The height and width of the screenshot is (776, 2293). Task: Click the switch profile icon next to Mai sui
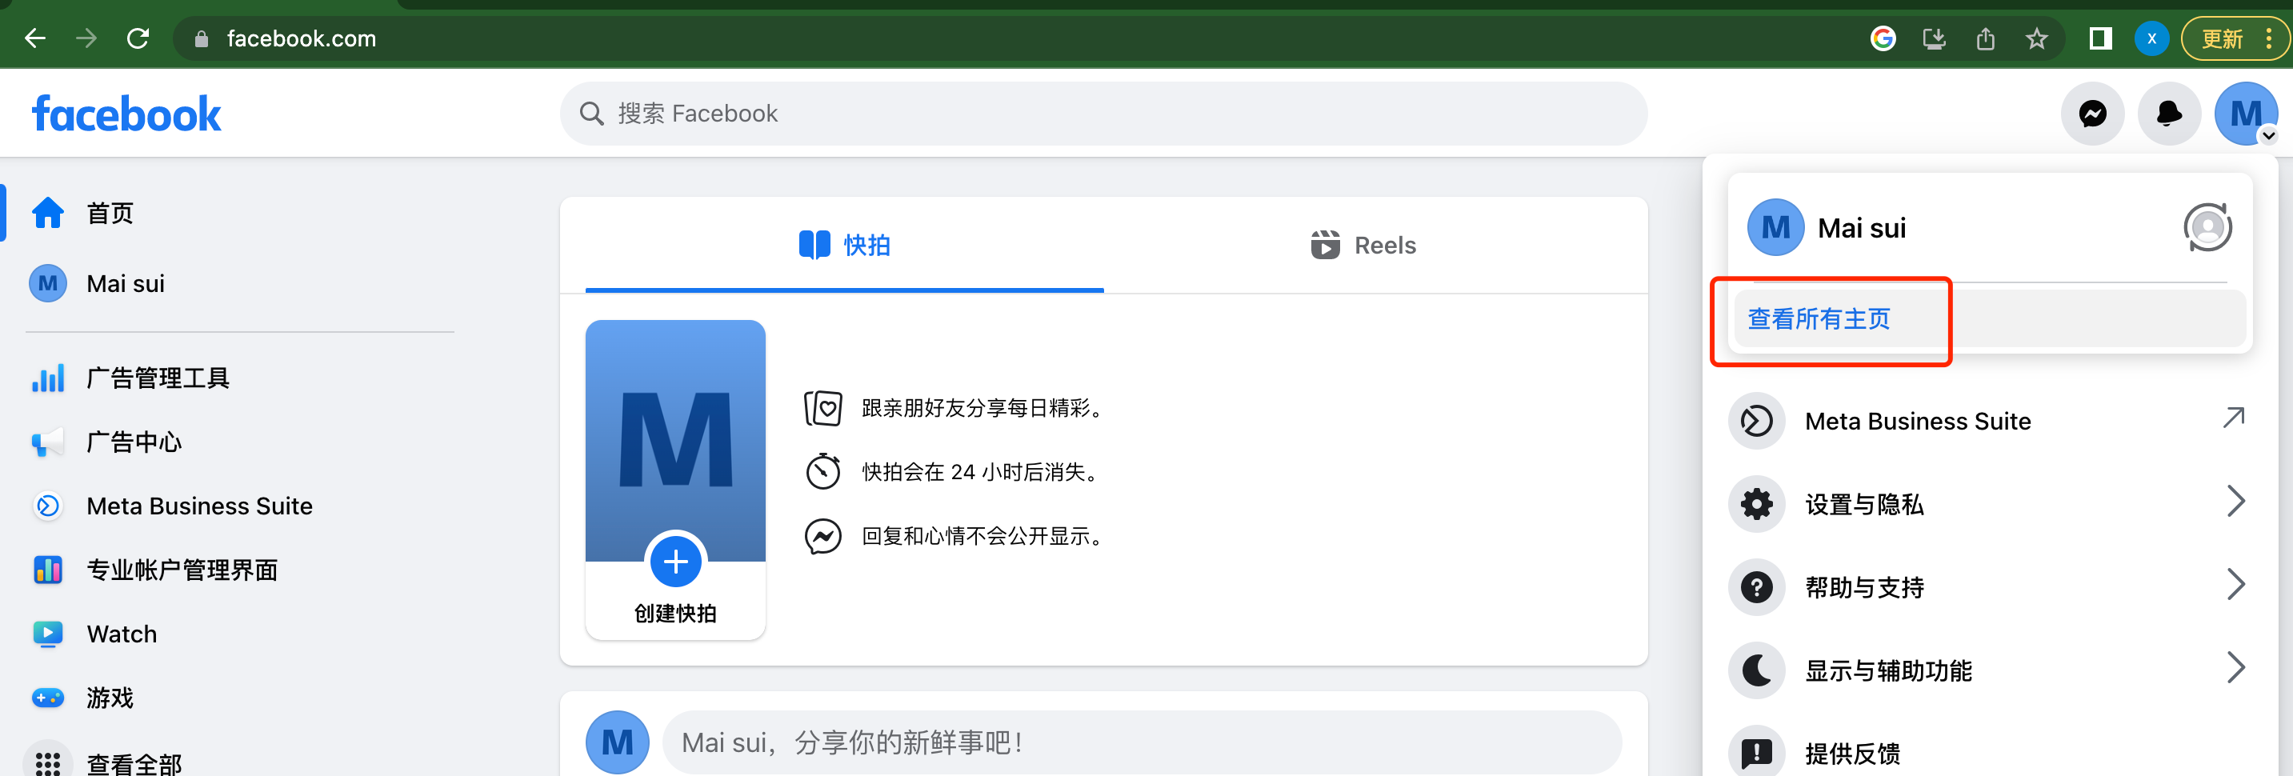click(x=2207, y=228)
